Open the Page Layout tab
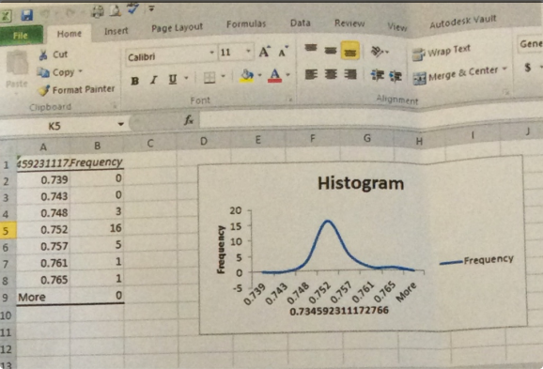This screenshot has width=543, height=369. click(x=177, y=27)
